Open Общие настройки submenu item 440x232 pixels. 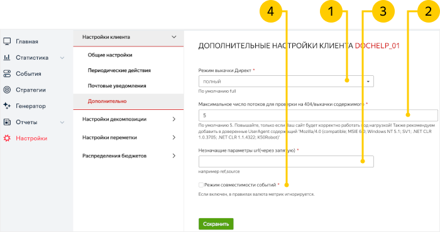tap(110, 55)
